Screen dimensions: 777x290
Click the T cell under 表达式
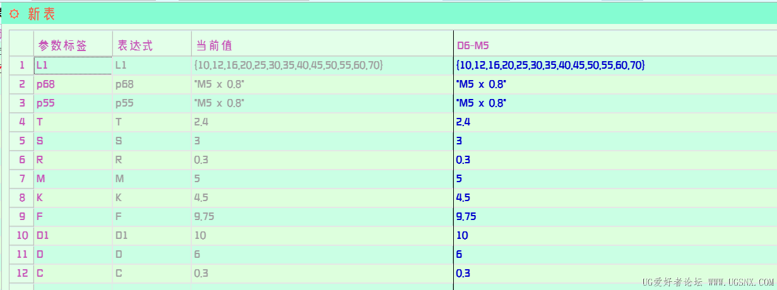tap(152, 122)
